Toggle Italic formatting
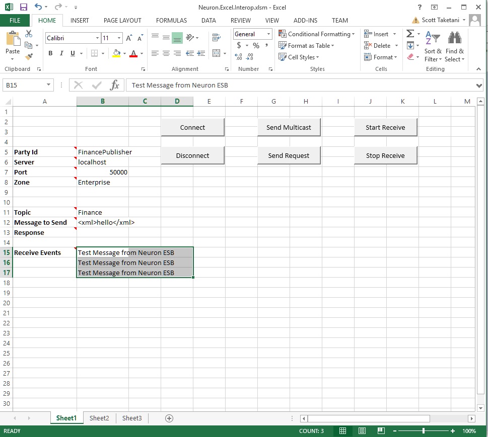Viewport: 488px width, 437px height. (x=61, y=53)
